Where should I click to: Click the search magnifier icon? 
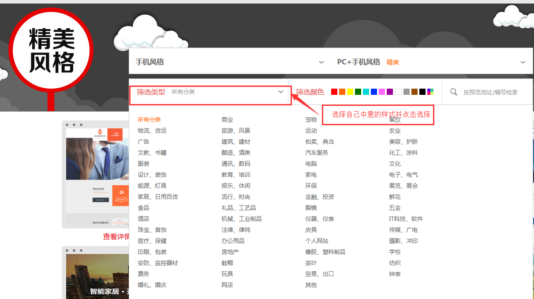(x=453, y=92)
